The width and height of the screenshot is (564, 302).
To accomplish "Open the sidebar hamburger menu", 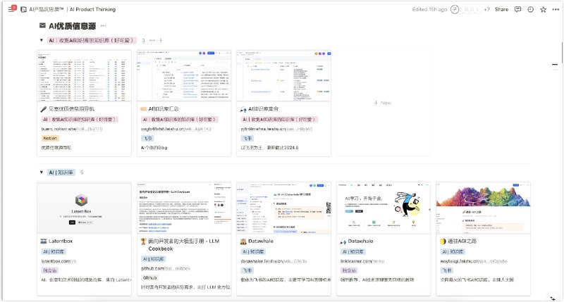I will pyautogui.click(x=11, y=9).
